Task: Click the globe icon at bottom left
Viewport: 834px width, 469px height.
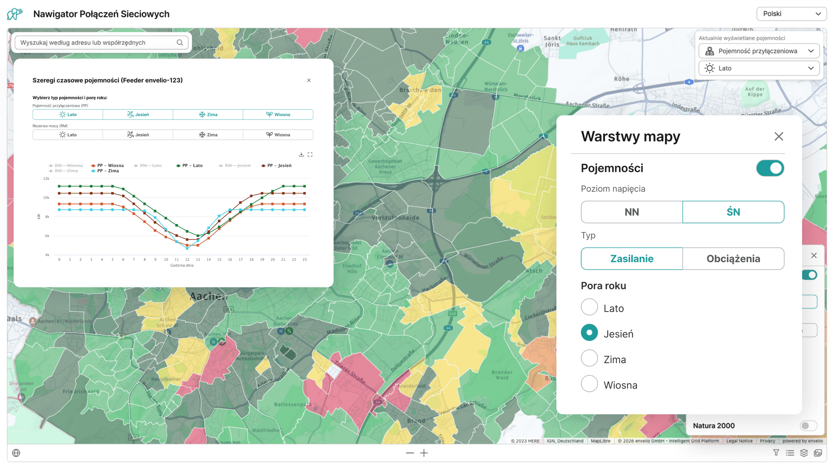Action: (x=16, y=453)
